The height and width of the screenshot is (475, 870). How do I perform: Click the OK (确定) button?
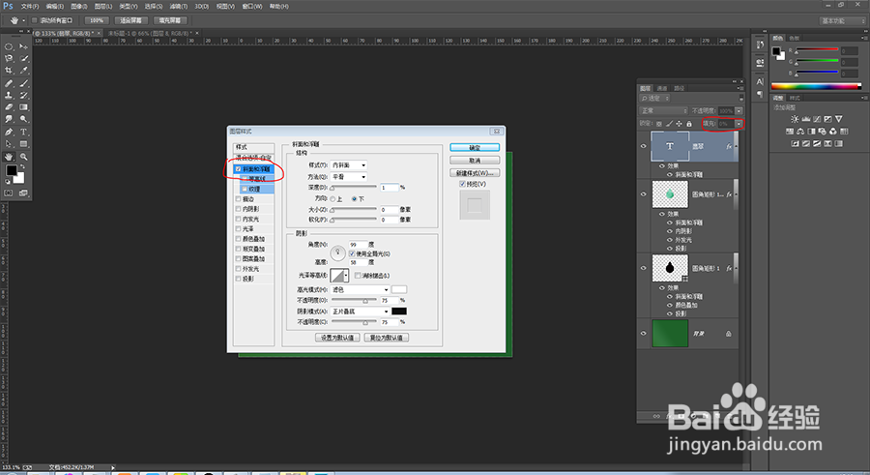point(475,148)
